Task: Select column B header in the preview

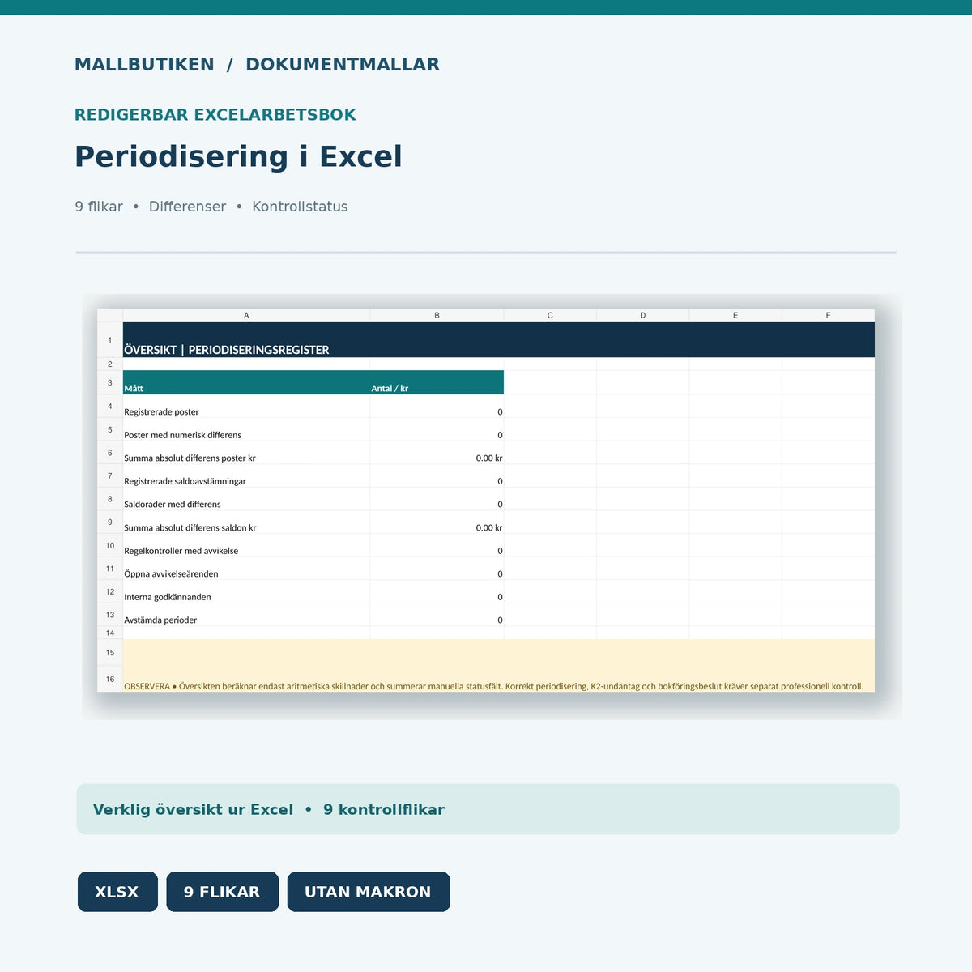Action: click(x=437, y=315)
